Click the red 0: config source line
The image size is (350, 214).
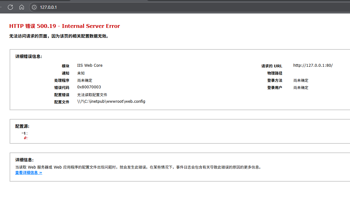[x=26, y=138]
